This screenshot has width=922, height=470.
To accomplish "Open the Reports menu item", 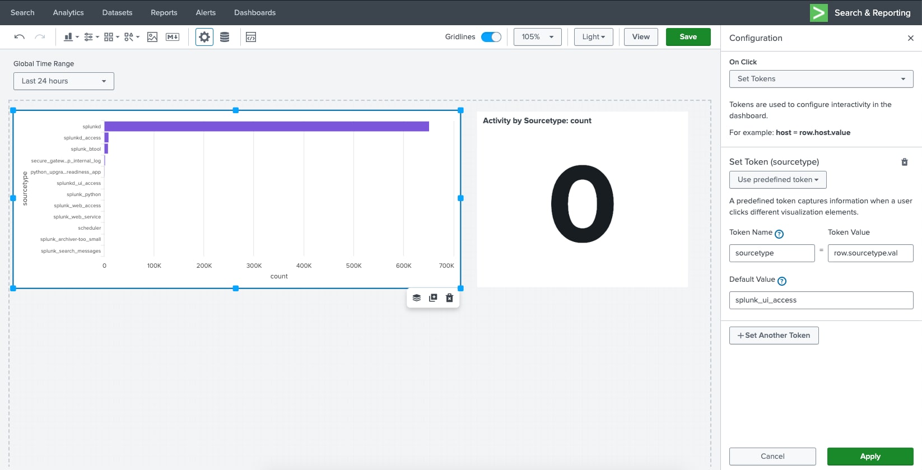I will point(164,12).
